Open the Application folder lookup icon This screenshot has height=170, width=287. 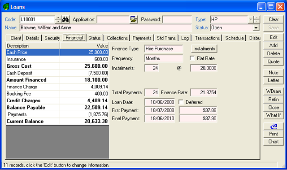[x=134, y=19]
